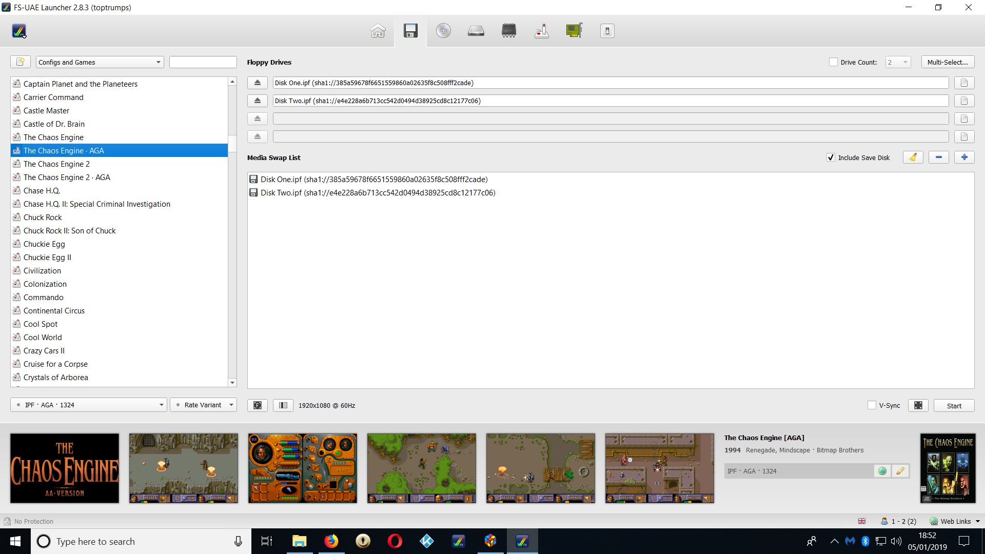Click the Multi-Select... button
The image size is (985, 554).
948,62
